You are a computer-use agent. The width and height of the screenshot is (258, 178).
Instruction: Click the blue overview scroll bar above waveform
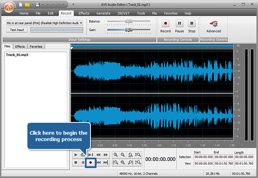[152, 45]
